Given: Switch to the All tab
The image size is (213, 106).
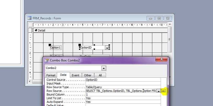Looking at the screenshot, I should [100, 75].
